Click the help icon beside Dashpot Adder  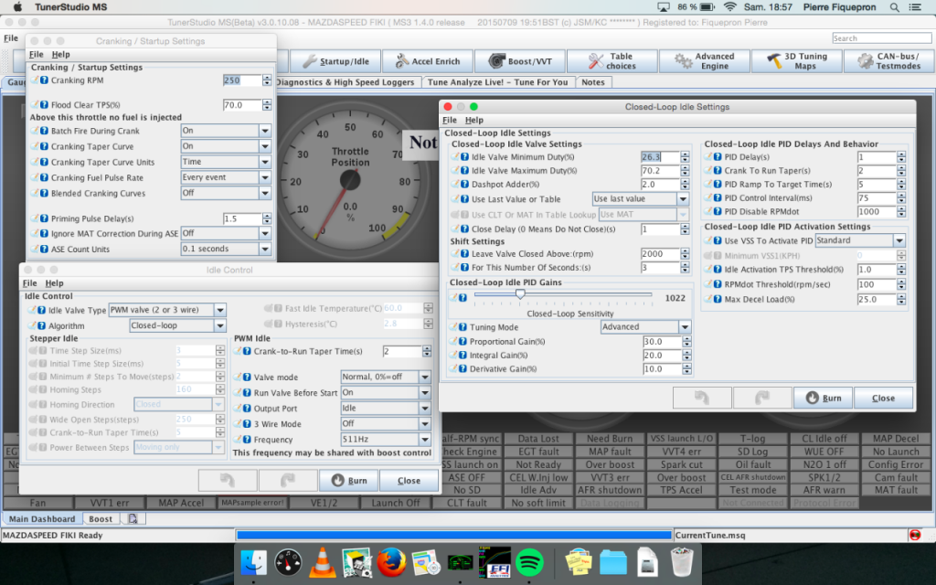464,185
